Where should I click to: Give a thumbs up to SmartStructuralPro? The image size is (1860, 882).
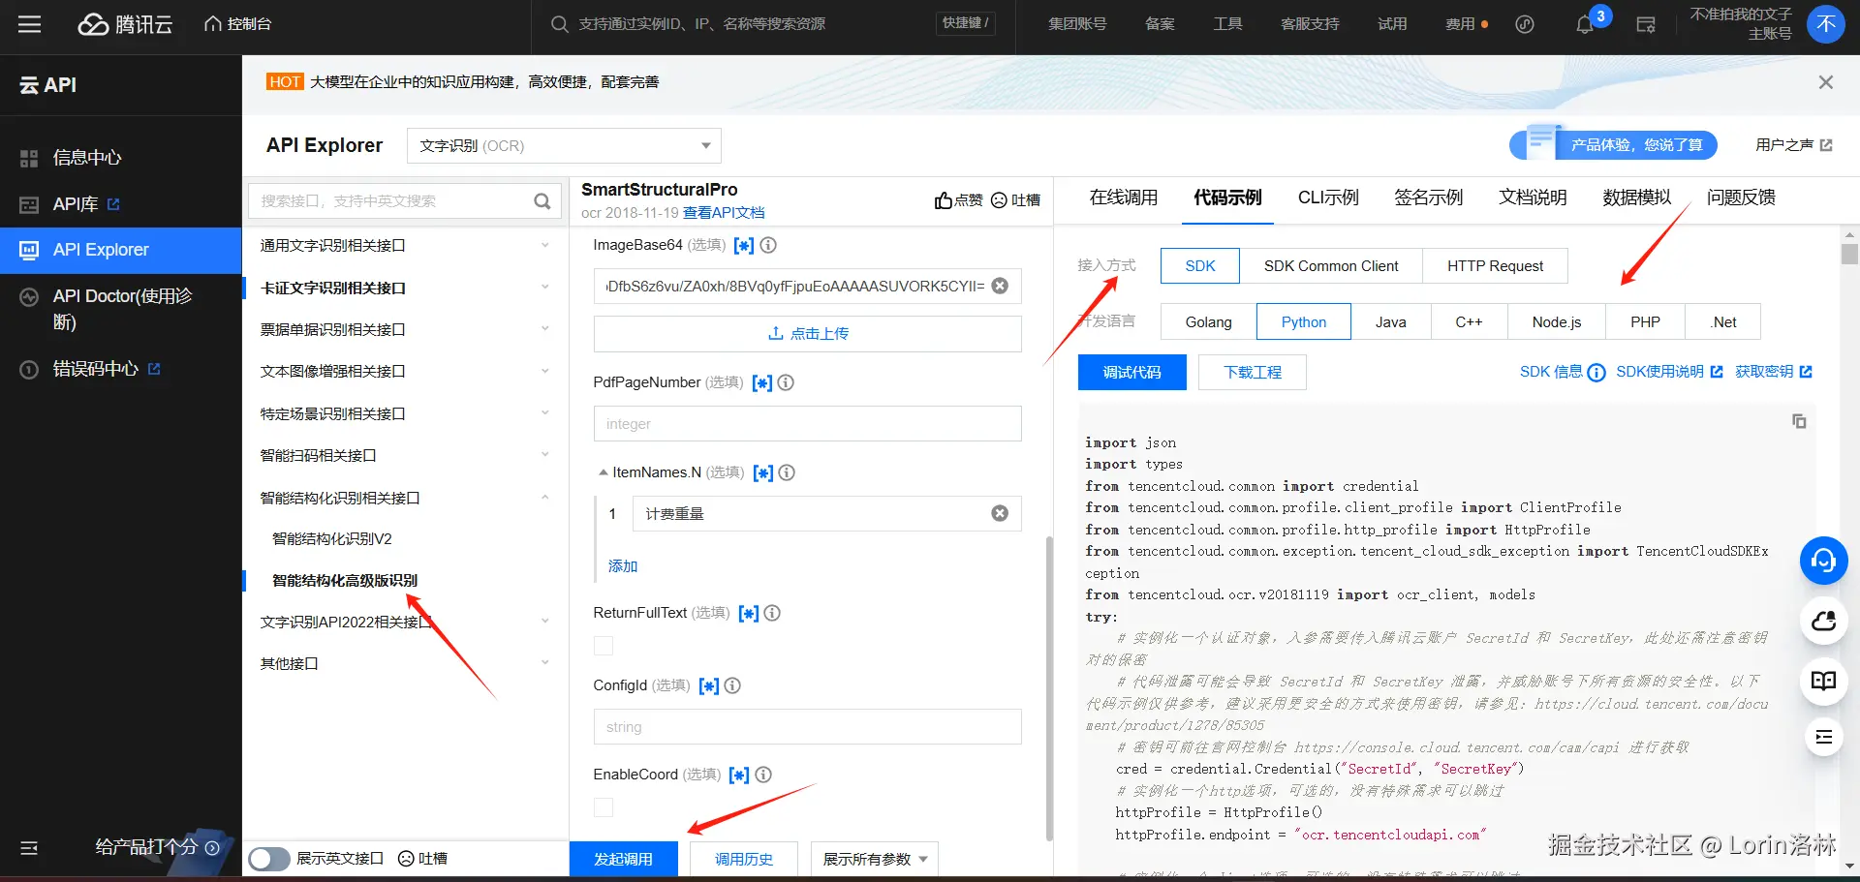[958, 200]
